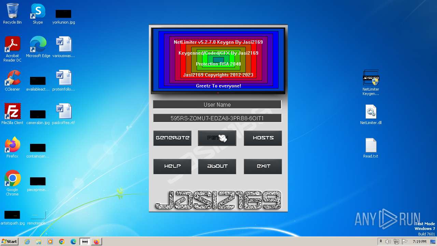Select artistspath.jpg desktop file
Image resolution: width=437 pixels, height=246 pixels.
(x=12, y=217)
